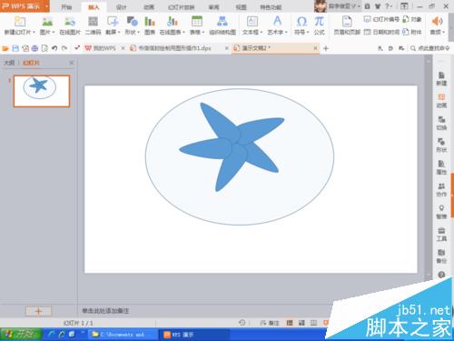Click the print icon in quick toolbar

click(35, 48)
